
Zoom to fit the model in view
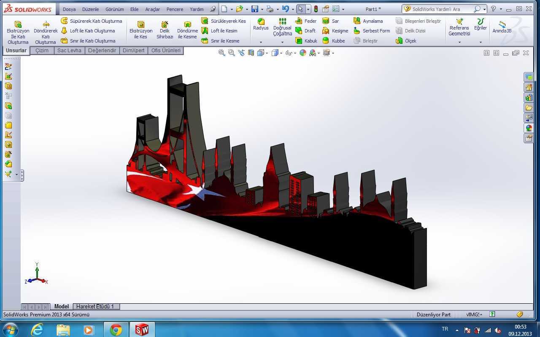tap(222, 53)
